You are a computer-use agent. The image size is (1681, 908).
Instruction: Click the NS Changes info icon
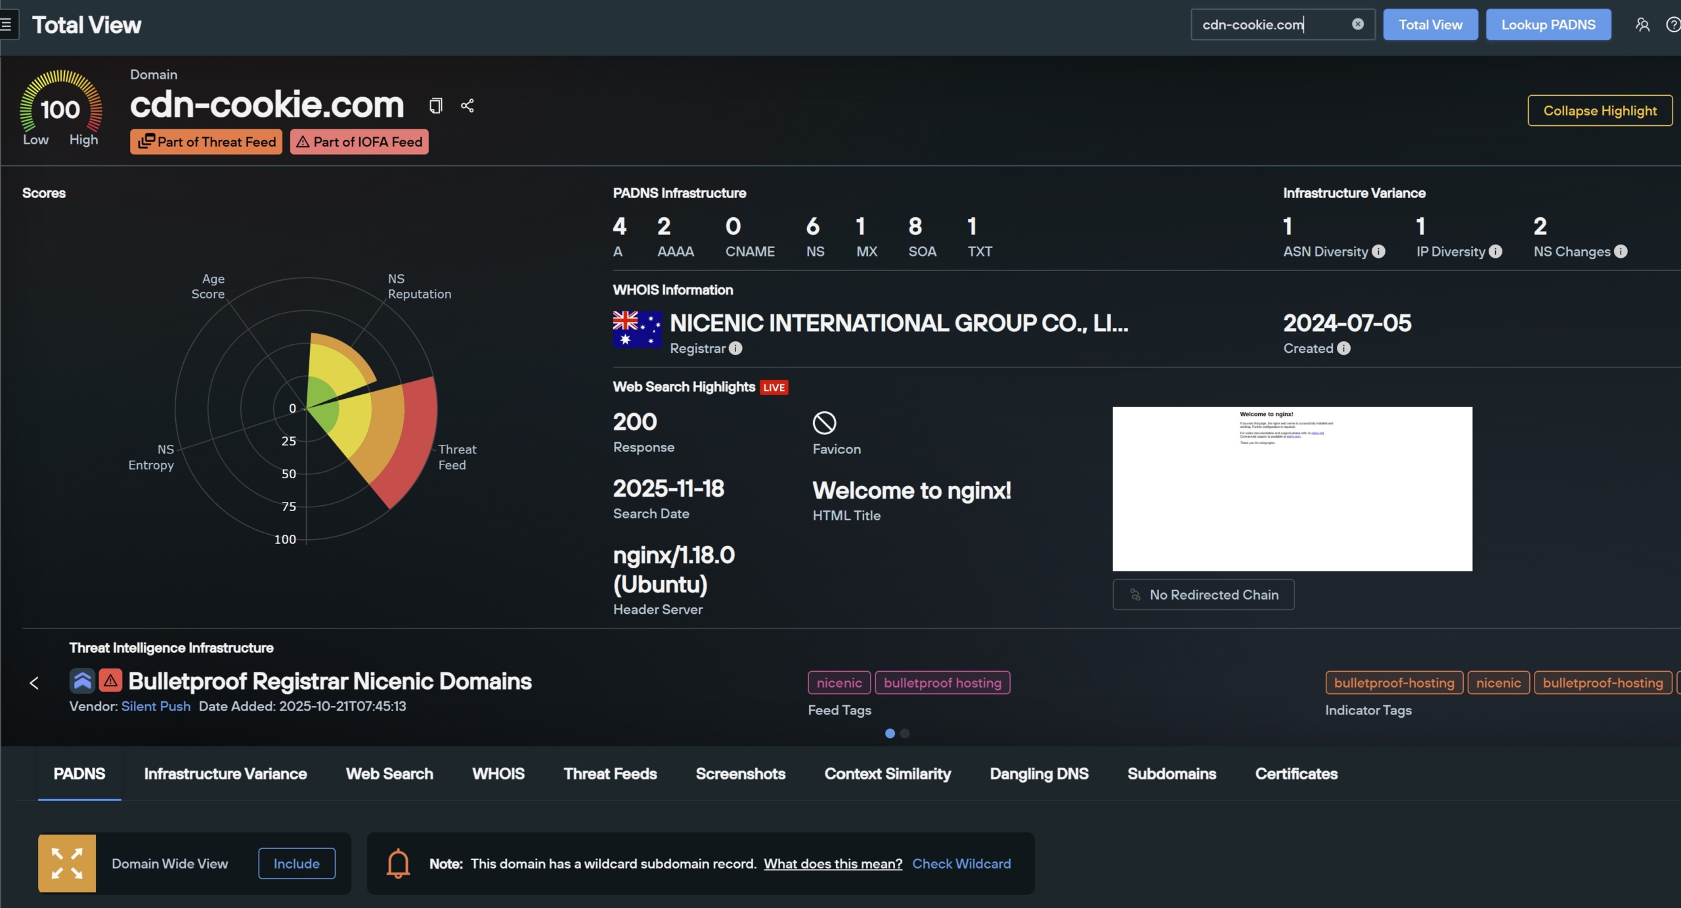(1621, 251)
